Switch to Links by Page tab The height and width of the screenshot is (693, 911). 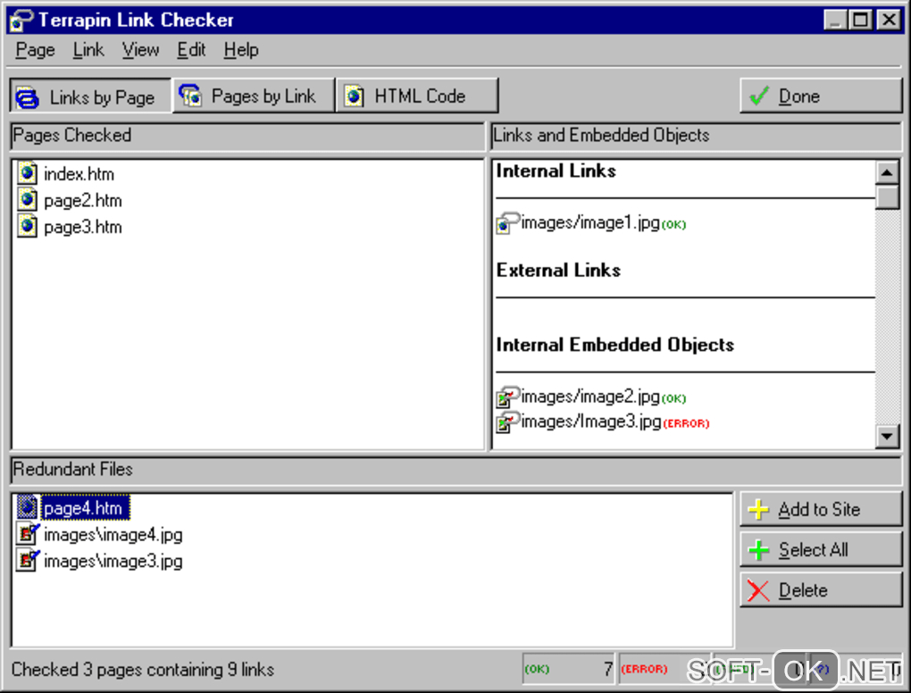(90, 96)
